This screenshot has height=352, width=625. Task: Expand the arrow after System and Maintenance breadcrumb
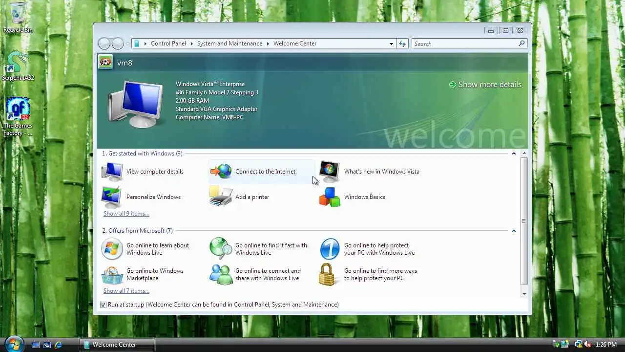pos(268,44)
